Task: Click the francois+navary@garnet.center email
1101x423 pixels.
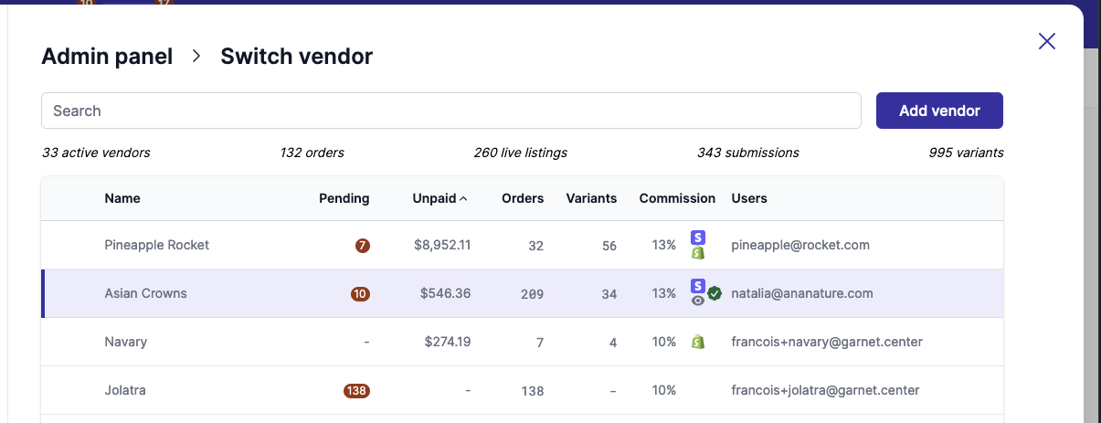Action: (x=827, y=342)
